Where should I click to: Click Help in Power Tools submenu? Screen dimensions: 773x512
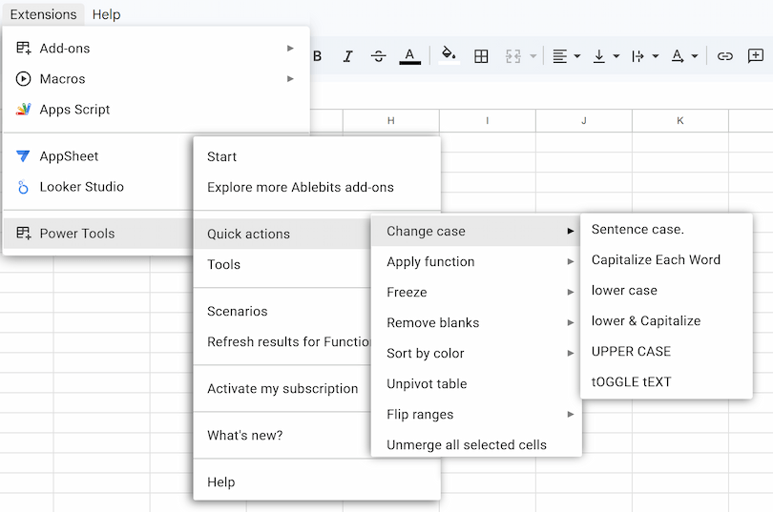pos(317,482)
